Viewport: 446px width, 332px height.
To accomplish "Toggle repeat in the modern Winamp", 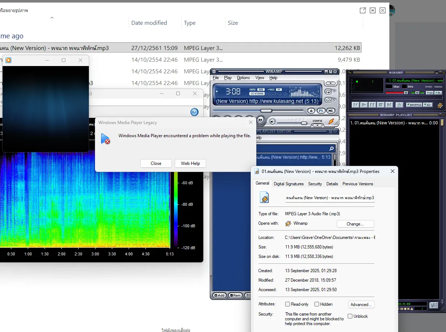I will point(328,92).
